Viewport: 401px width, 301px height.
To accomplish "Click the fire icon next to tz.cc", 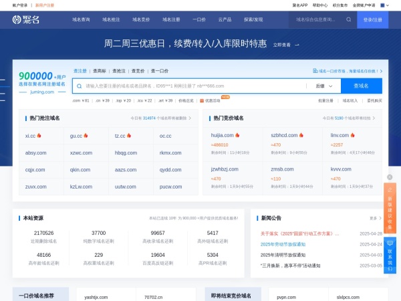I will click(129, 135).
